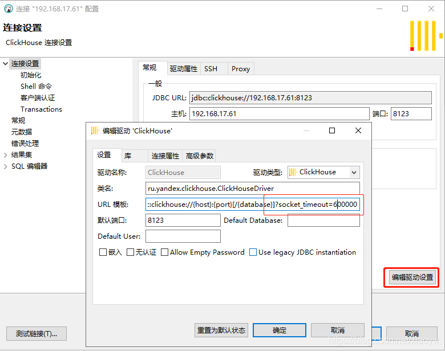The image size is (445, 351).
Task: Select Shell 命令 in the settings tree
Action: [x=36, y=87]
